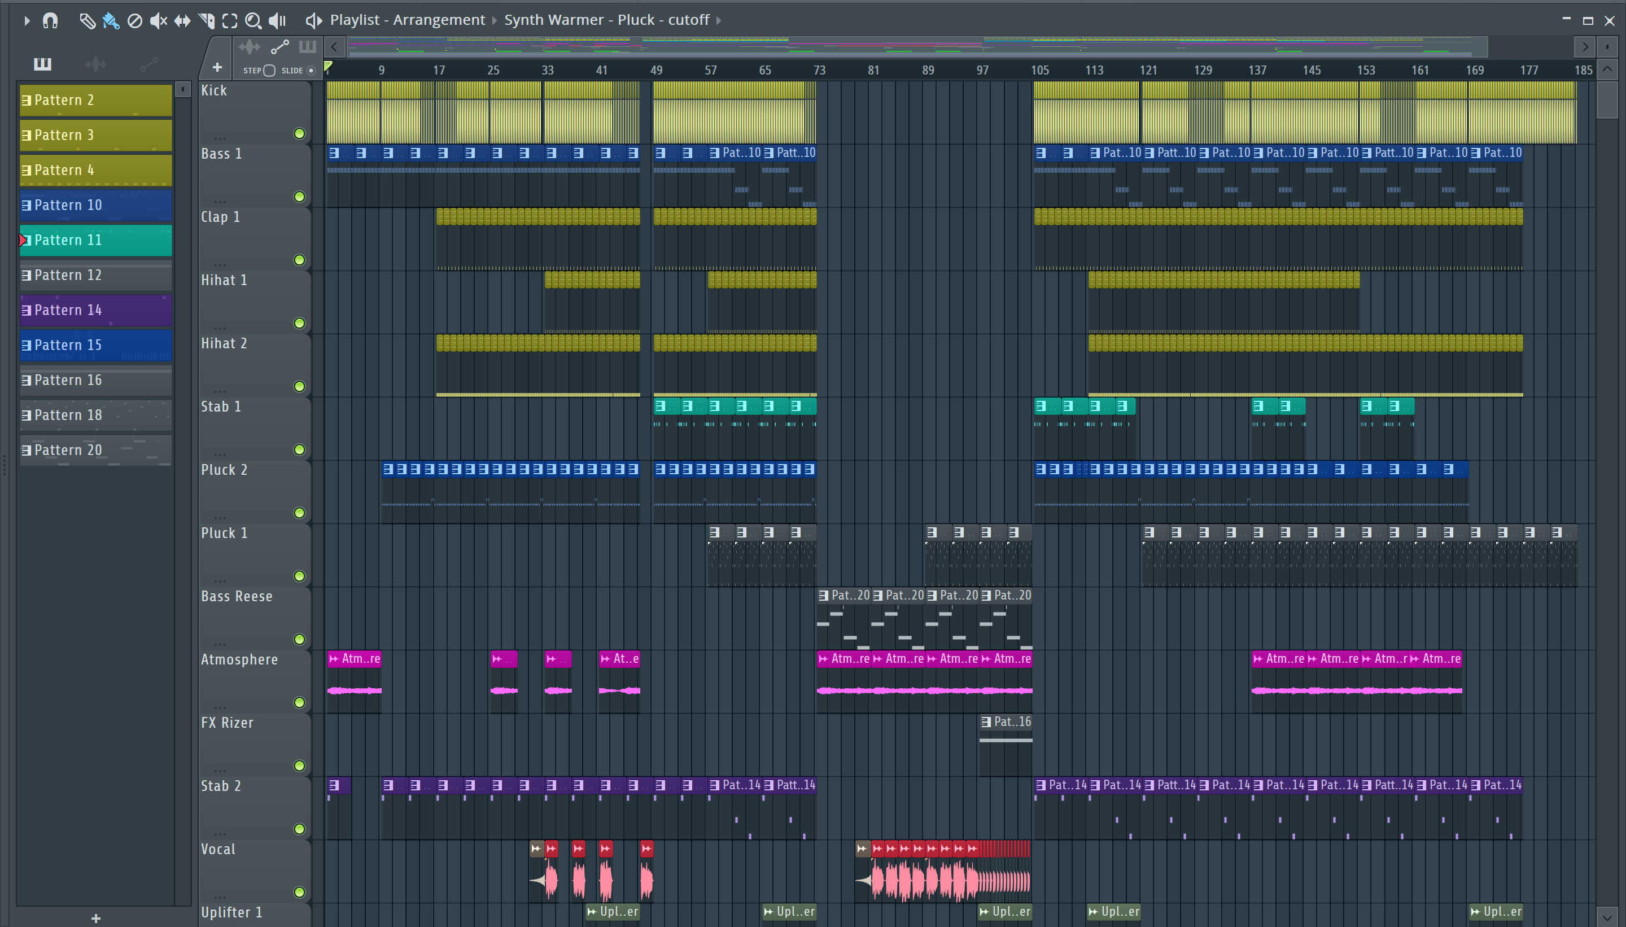
Task: Add a new pattern with bottom plus
Action: 95,918
